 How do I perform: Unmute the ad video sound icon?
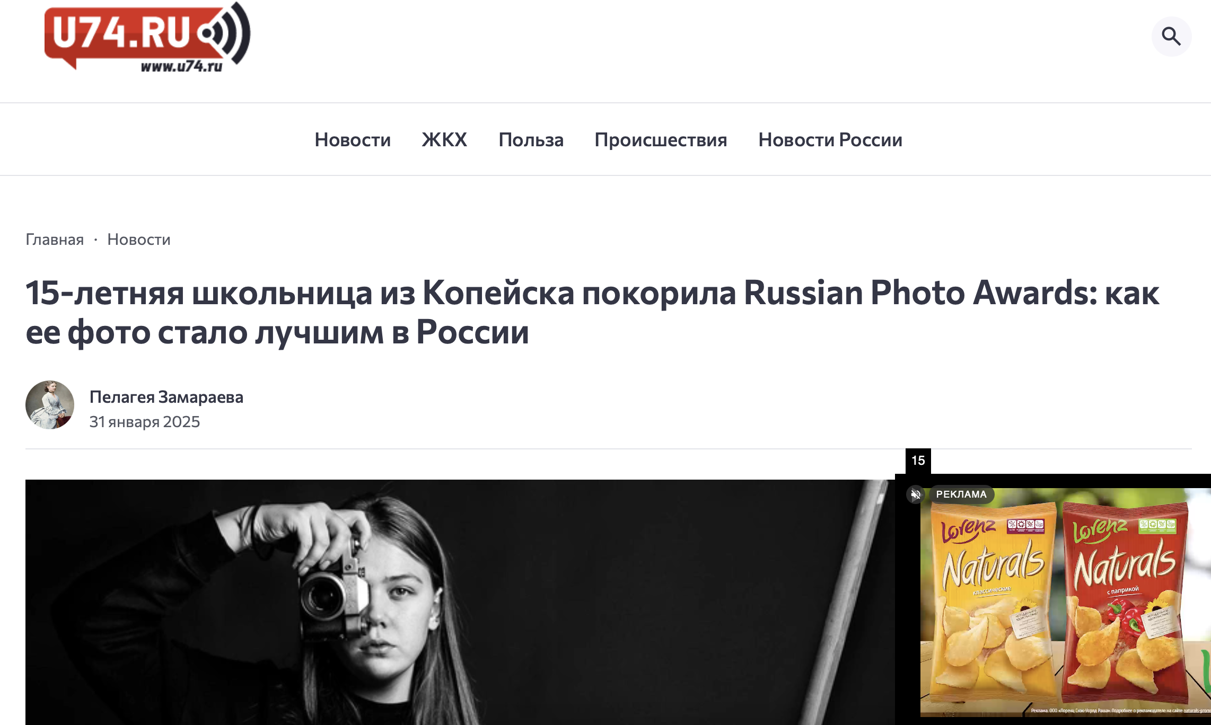pyautogui.click(x=916, y=494)
